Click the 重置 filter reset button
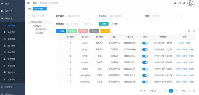Screen dimensions: 199x95 click(115, 24)
